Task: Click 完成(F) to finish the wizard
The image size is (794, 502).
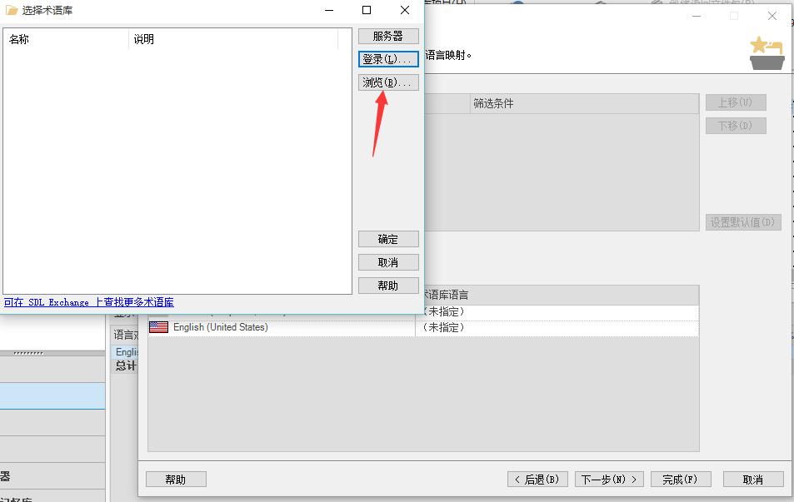Action: tap(680, 479)
